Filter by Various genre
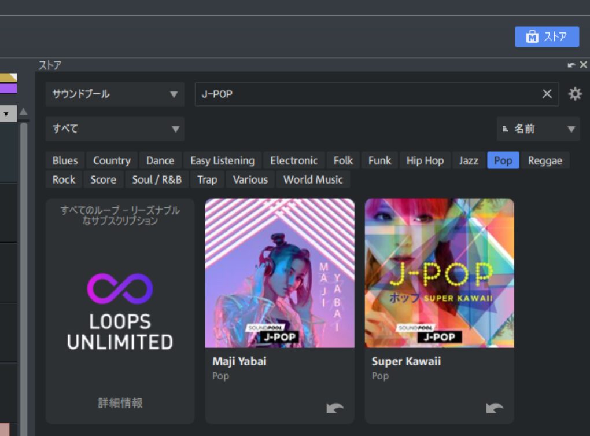 250,179
